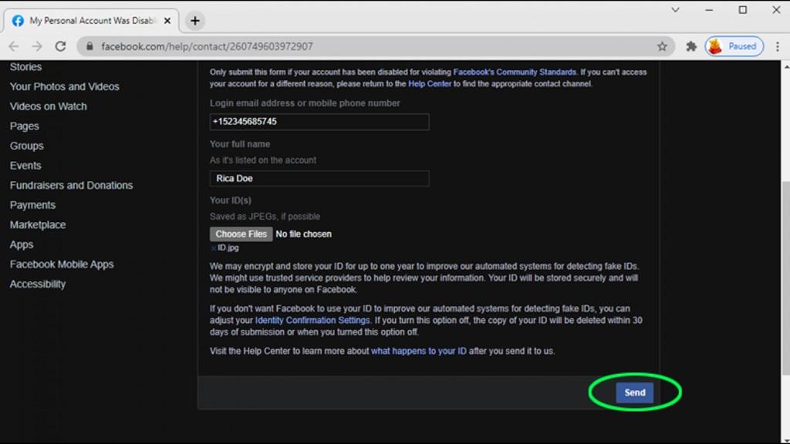This screenshot has width=790, height=444.
Task: Open the Chrome three-dot menu
Action: click(778, 46)
